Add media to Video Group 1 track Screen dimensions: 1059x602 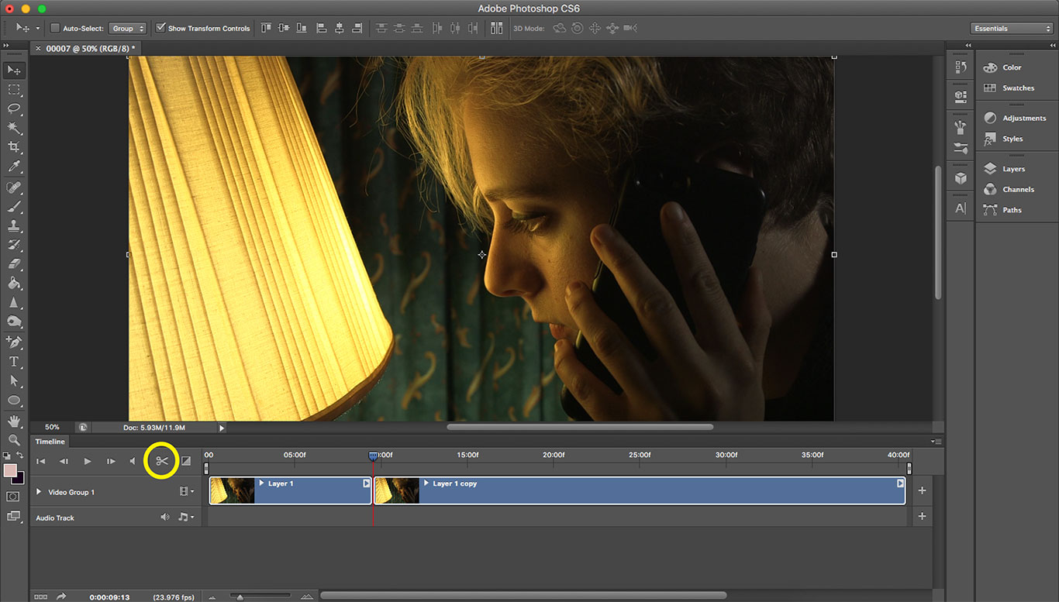coord(922,490)
